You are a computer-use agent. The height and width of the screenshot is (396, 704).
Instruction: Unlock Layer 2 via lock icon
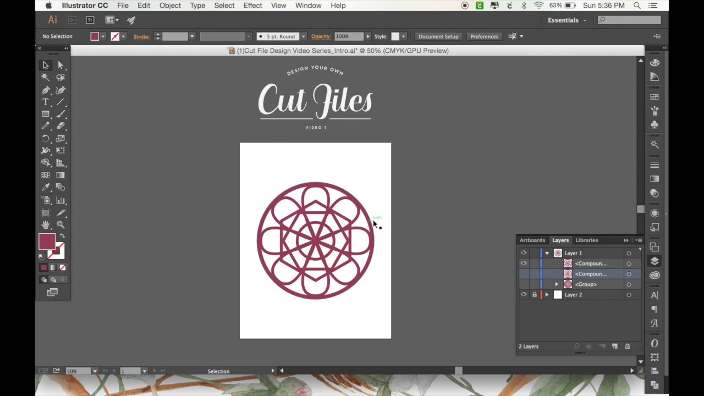pyautogui.click(x=534, y=295)
